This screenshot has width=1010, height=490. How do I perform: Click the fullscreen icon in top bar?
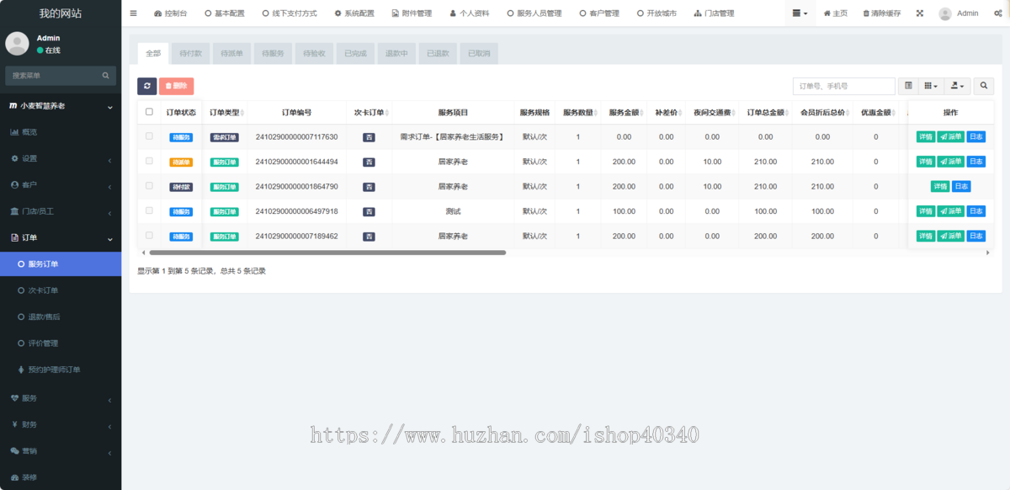pos(919,13)
